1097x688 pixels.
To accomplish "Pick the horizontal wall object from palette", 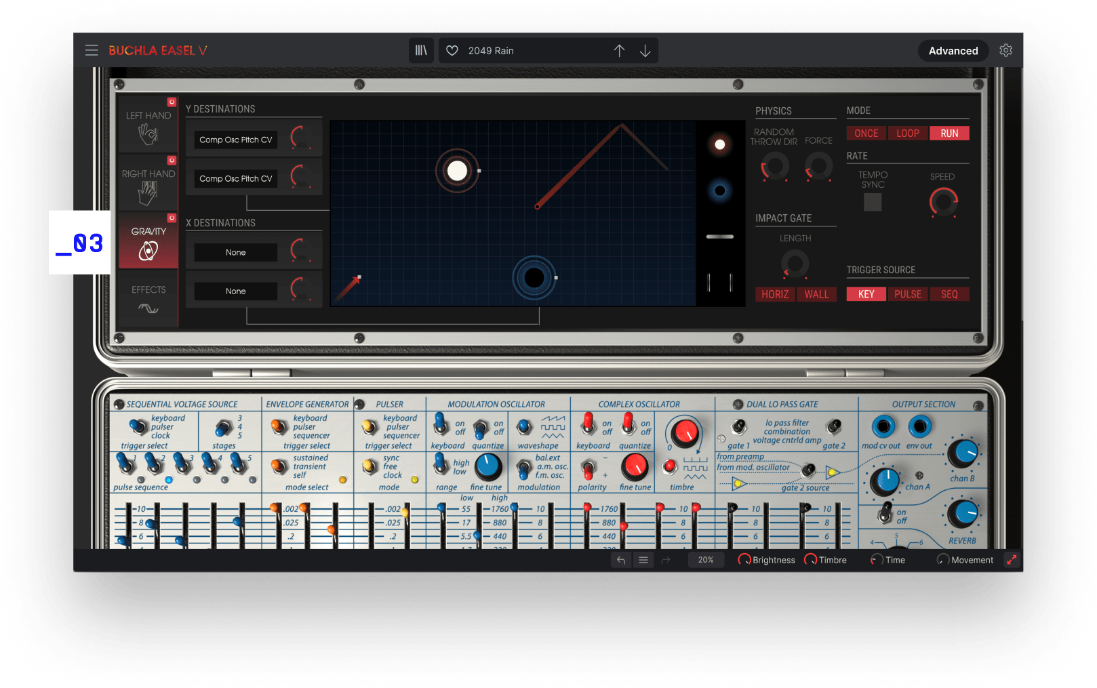I will pos(720,237).
